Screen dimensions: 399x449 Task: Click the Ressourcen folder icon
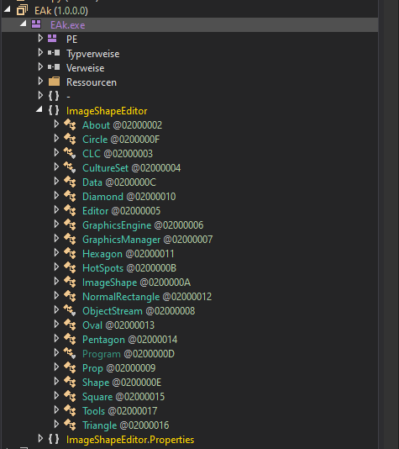54,82
